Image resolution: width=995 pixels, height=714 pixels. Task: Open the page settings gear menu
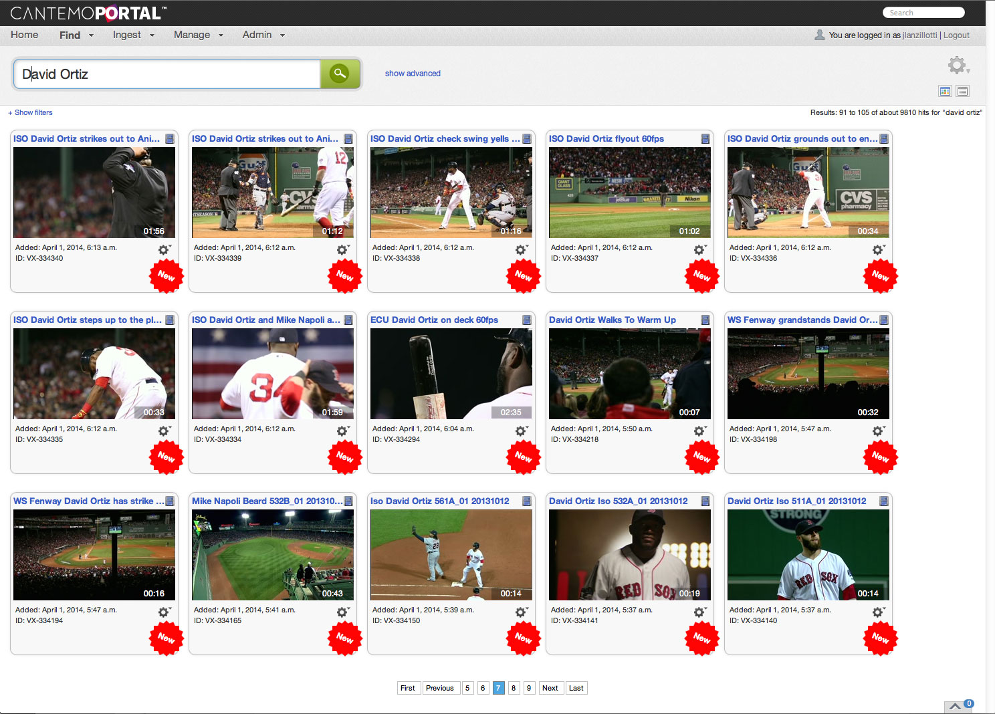click(958, 65)
